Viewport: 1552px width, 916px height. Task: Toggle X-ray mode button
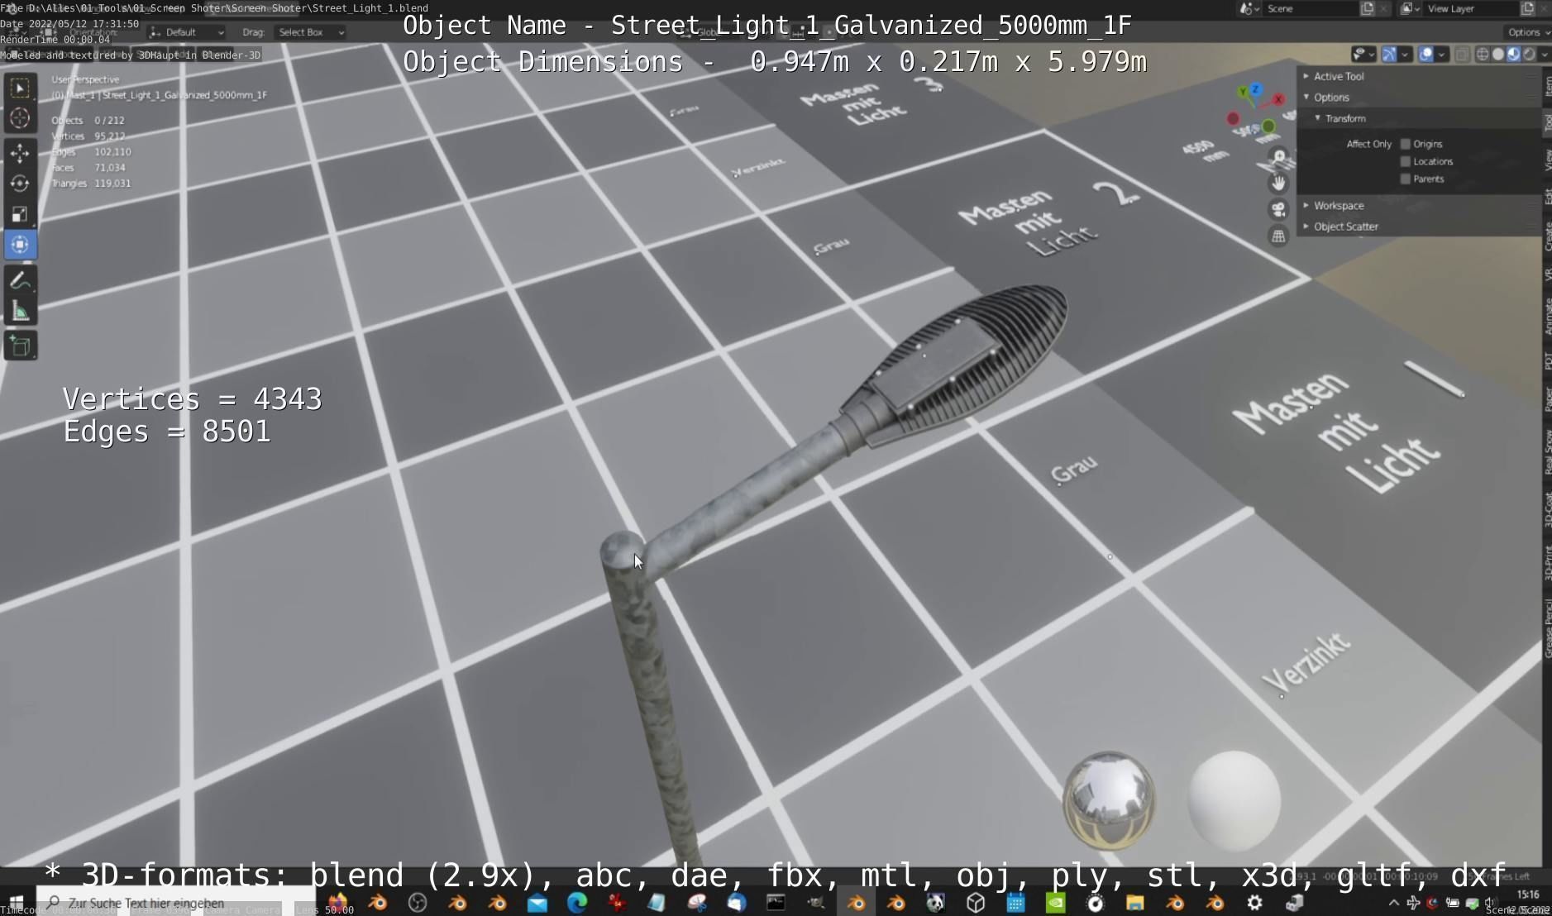coord(1462,55)
